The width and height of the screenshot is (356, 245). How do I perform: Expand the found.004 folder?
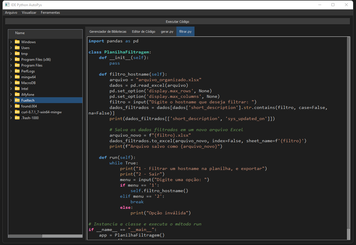point(11,106)
